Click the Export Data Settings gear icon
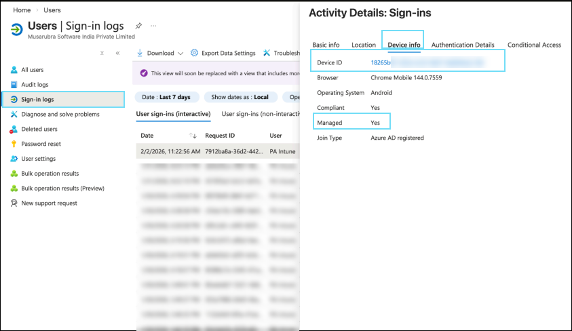The width and height of the screenshot is (572, 331). click(x=195, y=53)
